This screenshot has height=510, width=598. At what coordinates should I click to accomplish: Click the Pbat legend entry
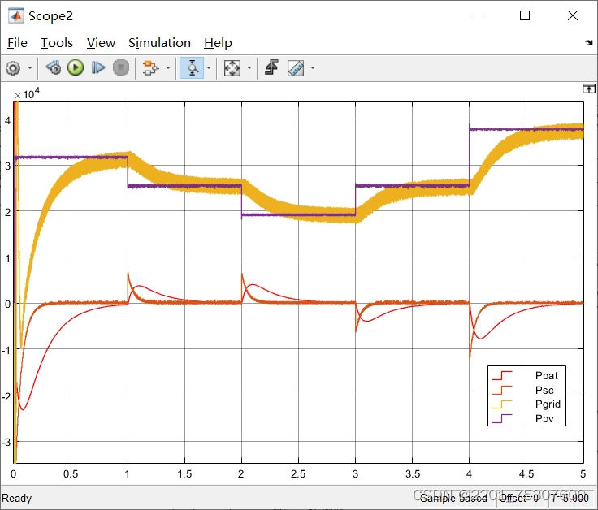coord(546,375)
